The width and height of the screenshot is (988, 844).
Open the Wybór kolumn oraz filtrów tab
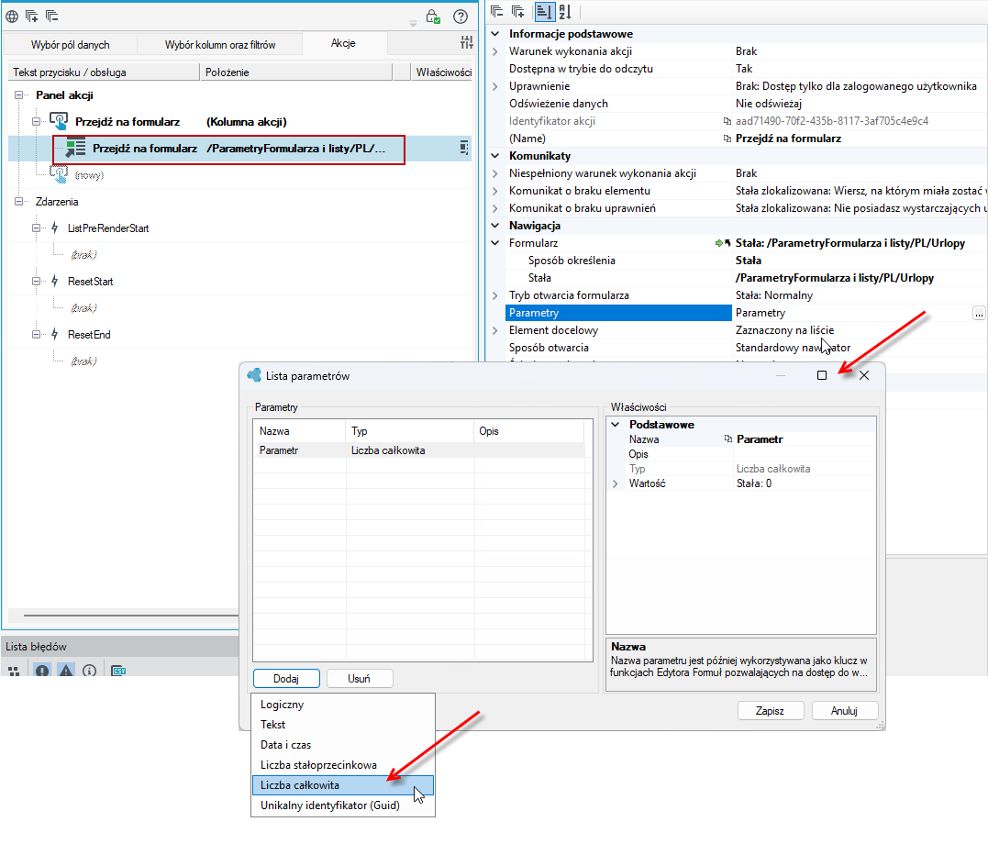220,45
